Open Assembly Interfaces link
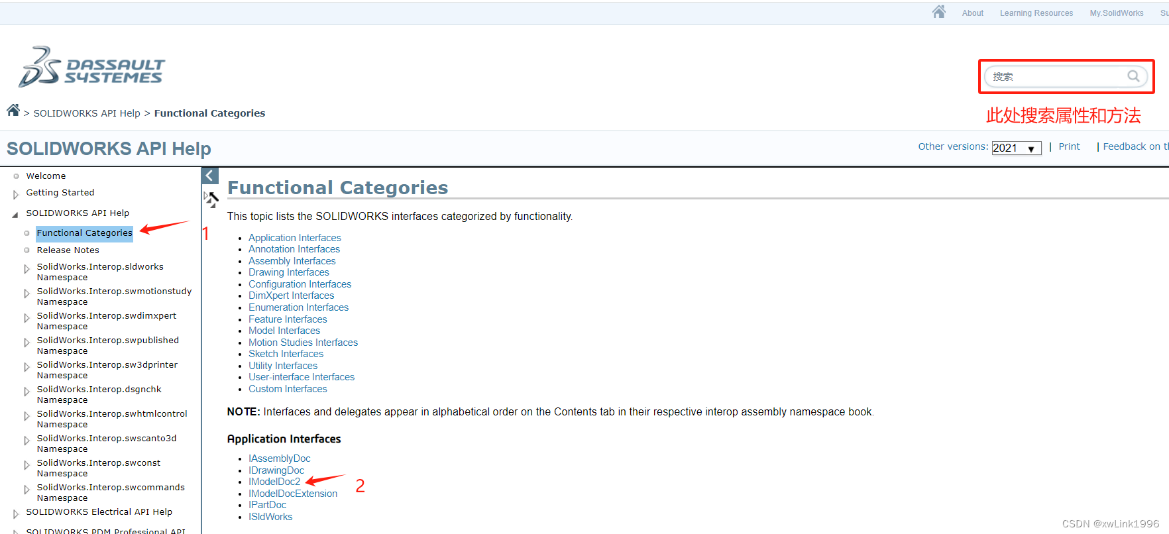The width and height of the screenshot is (1169, 534). 292,261
